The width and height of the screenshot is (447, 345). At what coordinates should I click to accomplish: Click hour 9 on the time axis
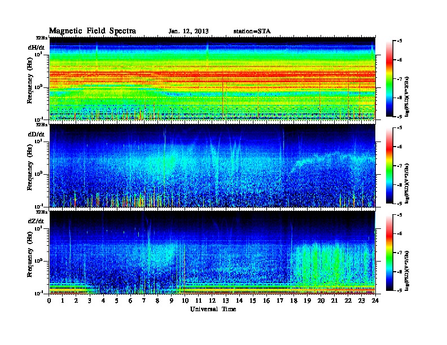pos(172,300)
